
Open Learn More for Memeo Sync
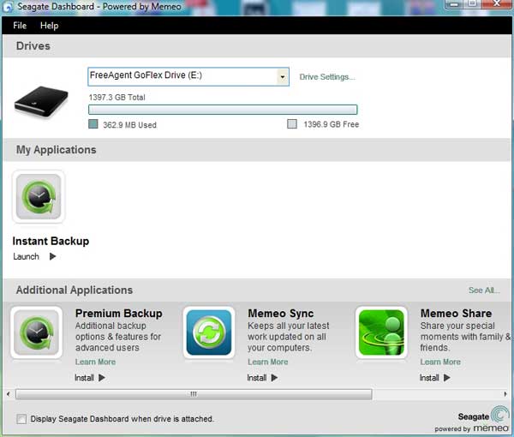coord(268,362)
